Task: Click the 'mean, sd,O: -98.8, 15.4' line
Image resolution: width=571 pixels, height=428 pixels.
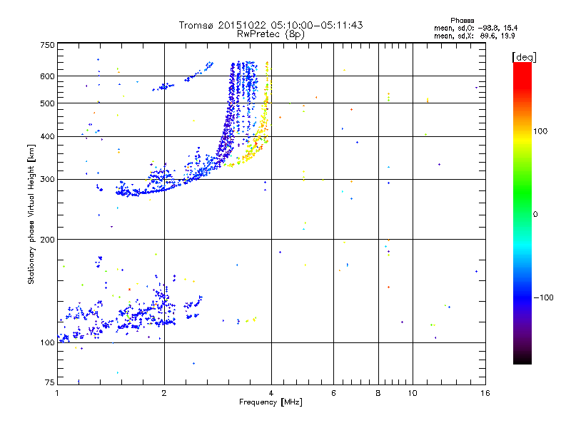Action: 475,28
